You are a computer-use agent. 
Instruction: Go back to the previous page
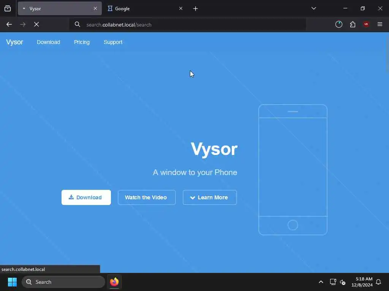(9, 24)
